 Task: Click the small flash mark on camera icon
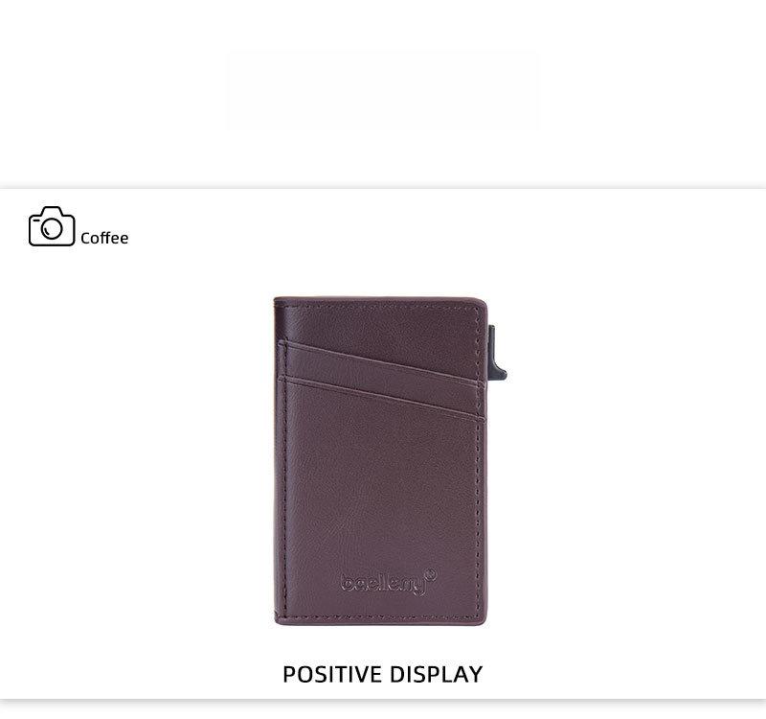click(36, 220)
